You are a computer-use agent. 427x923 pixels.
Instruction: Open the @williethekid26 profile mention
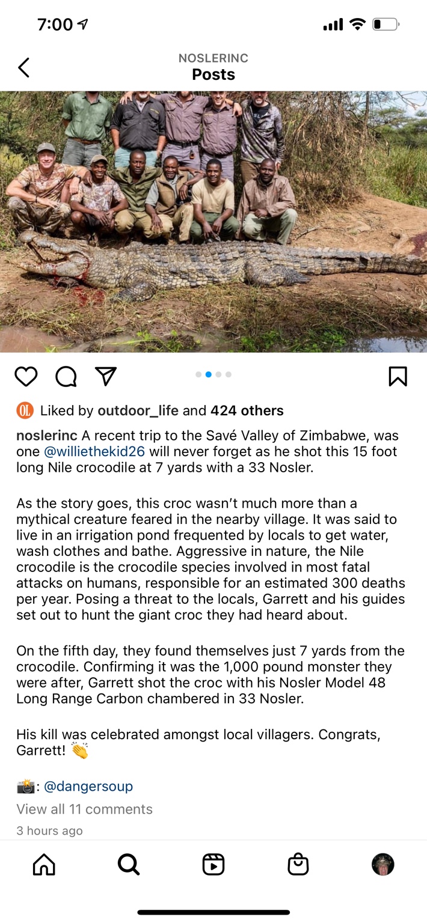click(x=94, y=451)
